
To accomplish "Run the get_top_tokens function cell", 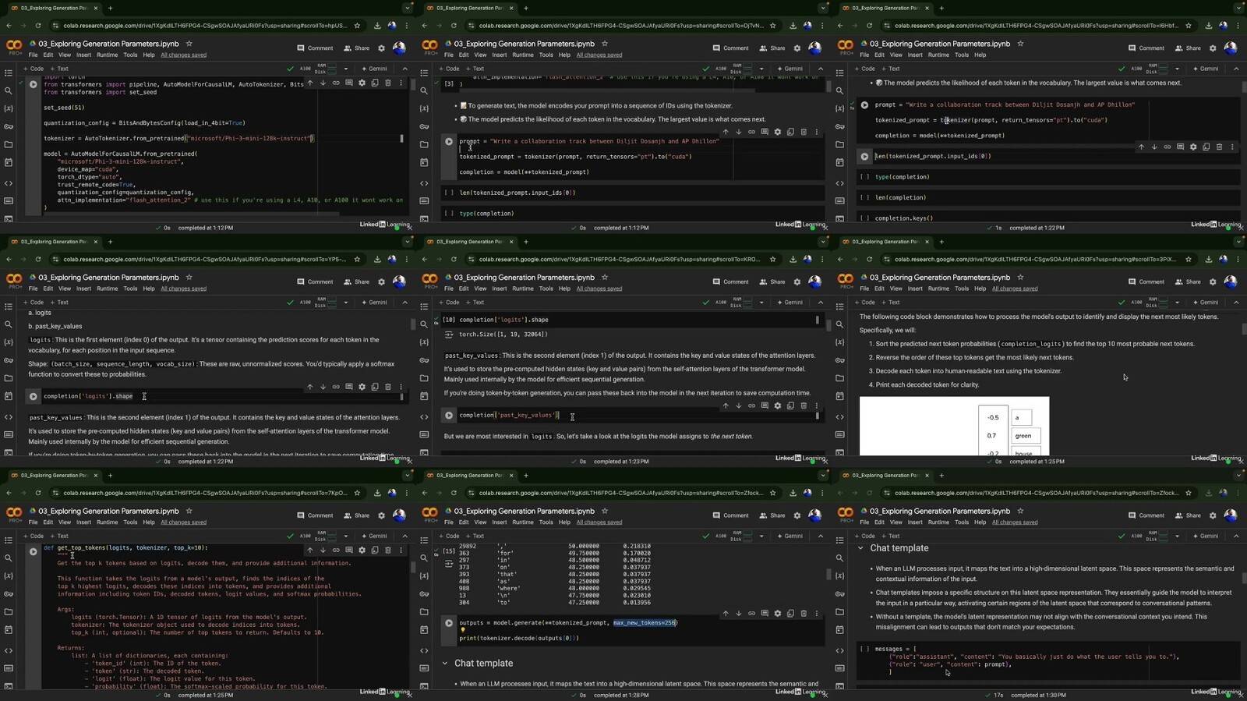I will click(33, 551).
